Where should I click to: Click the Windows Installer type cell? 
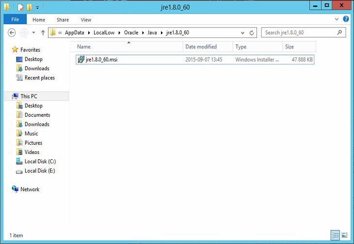pos(257,60)
